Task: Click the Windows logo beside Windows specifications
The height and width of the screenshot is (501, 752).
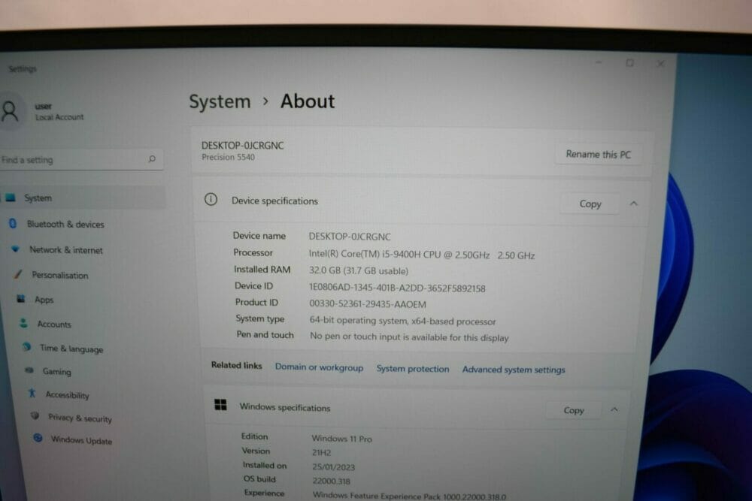Action: pos(220,405)
